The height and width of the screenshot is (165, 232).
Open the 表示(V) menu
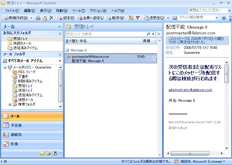click(46, 11)
